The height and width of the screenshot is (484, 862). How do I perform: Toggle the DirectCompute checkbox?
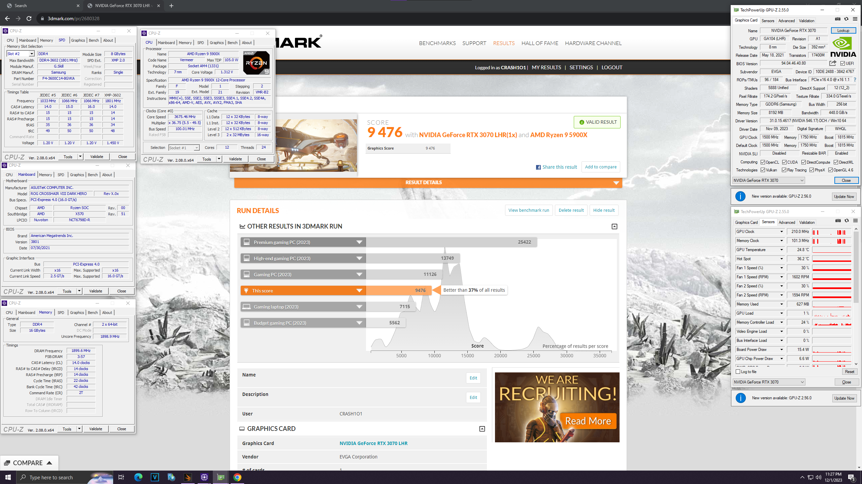coord(803,162)
